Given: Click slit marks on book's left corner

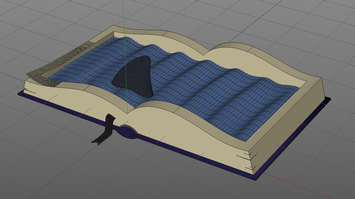Looking at the screenshot, I should pos(29,90).
